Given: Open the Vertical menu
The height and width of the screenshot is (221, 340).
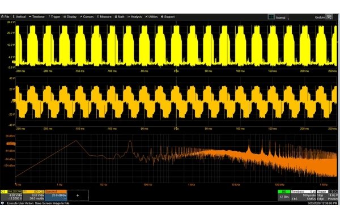Looking at the screenshot, I should 19,16.
